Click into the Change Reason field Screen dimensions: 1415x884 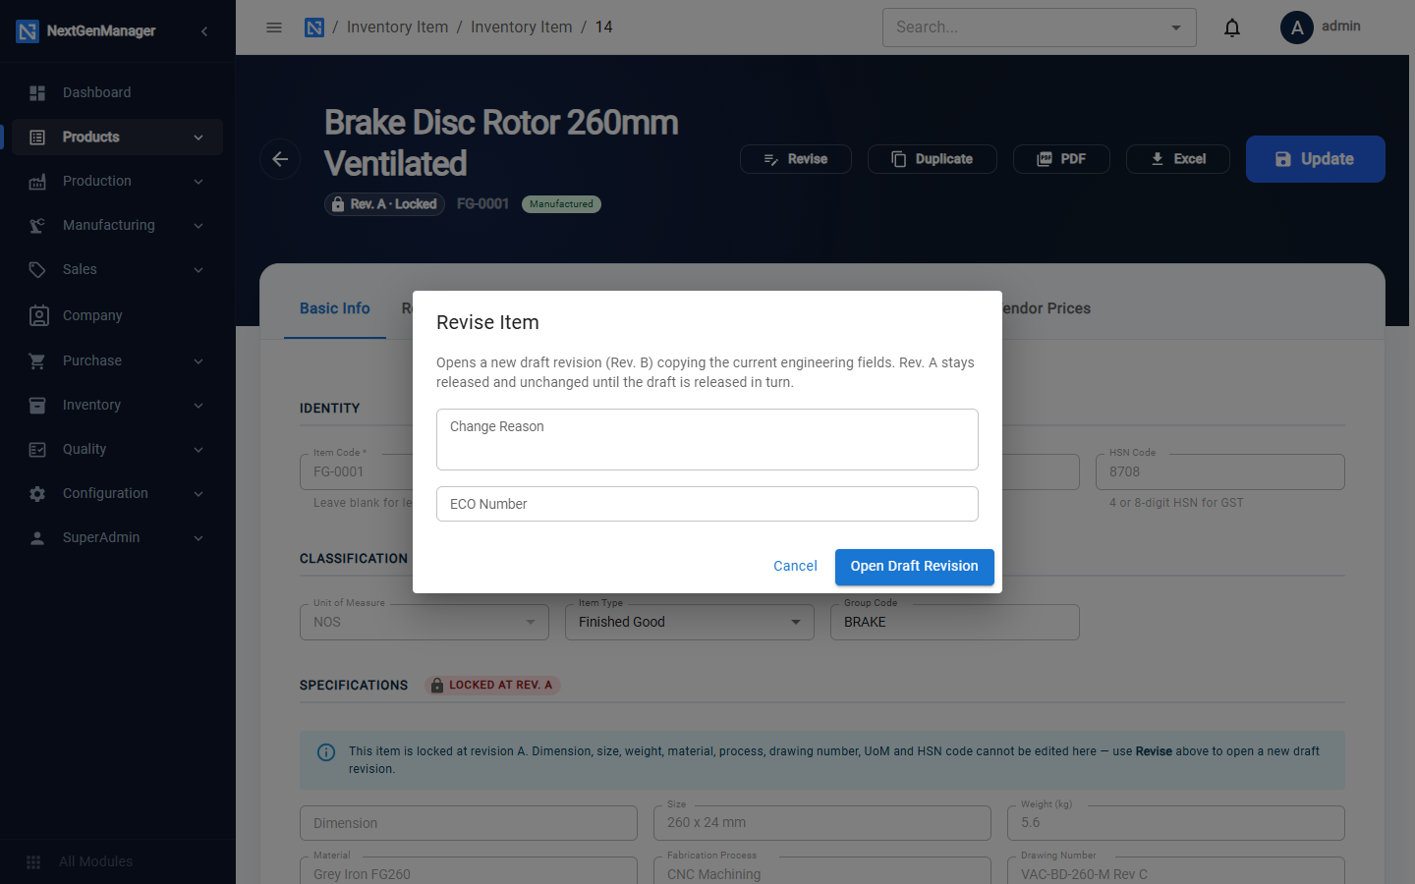[x=707, y=439]
